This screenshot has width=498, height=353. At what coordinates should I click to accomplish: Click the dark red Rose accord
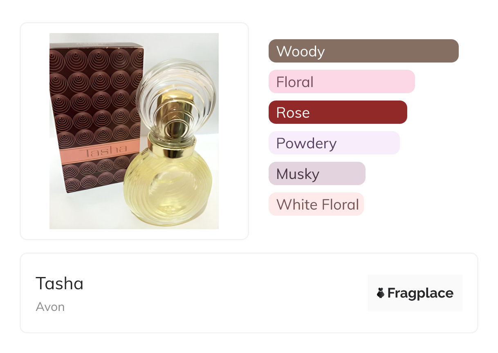[338, 112]
